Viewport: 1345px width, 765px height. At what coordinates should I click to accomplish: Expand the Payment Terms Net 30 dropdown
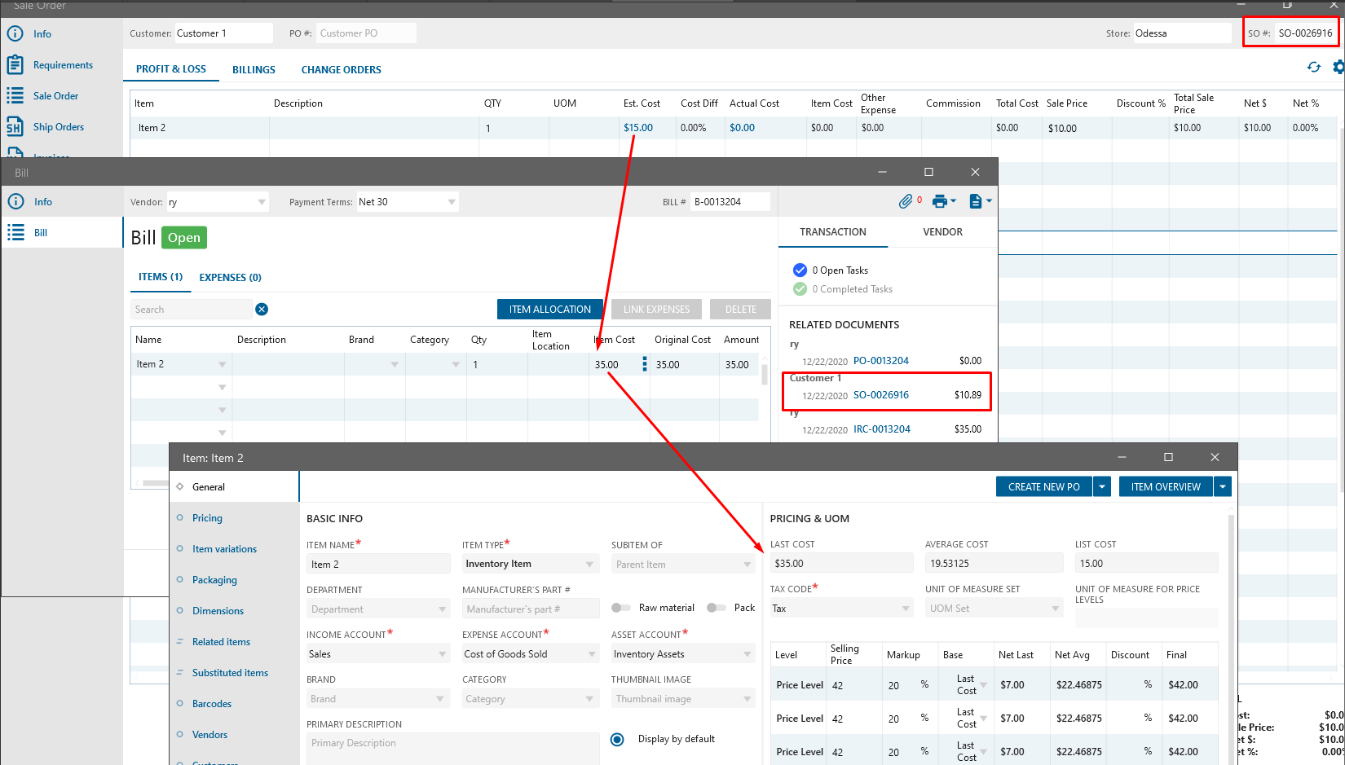pyautogui.click(x=451, y=202)
